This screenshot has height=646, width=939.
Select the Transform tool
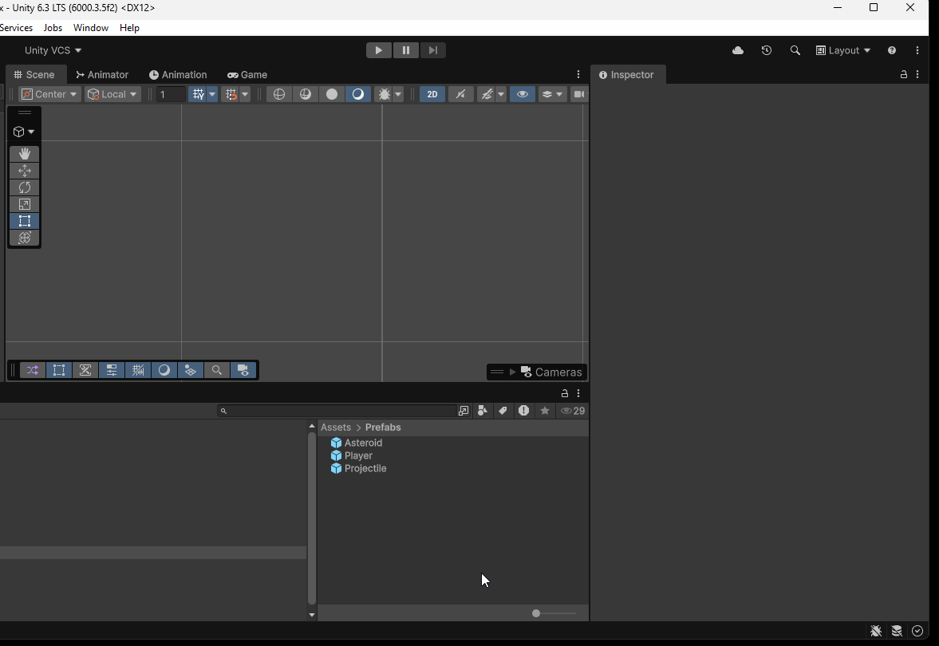pos(25,238)
